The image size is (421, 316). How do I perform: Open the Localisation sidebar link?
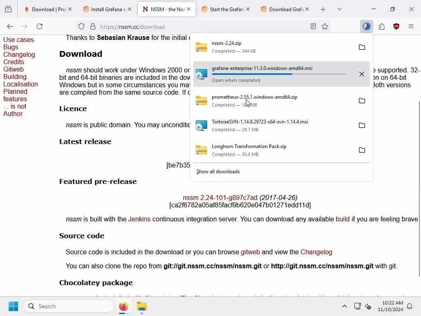[21, 84]
